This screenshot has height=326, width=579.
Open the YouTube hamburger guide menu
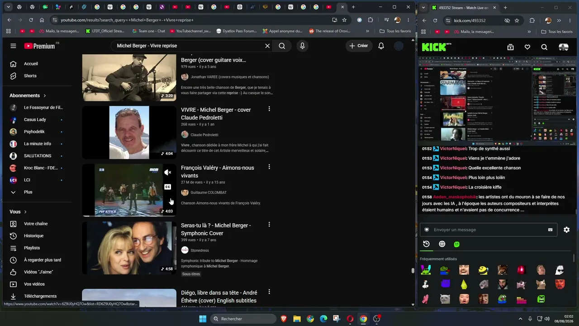coord(13,46)
